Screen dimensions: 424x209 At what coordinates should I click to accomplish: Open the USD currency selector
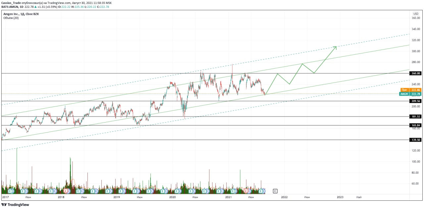[x=416, y=14]
